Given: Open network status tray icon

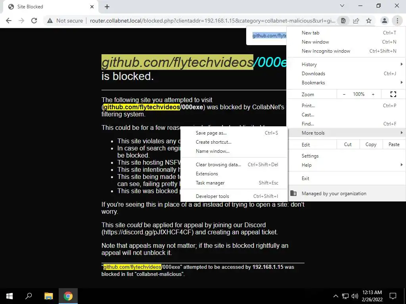Looking at the screenshot, I should (x=345, y=296).
